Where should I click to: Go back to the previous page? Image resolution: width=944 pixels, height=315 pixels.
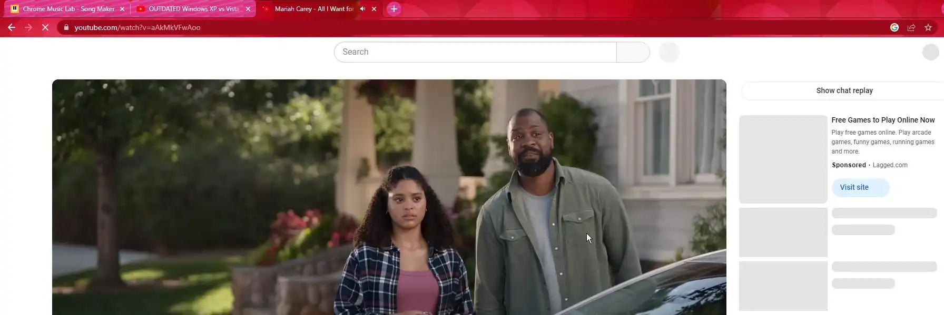pyautogui.click(x=12, y=27)
